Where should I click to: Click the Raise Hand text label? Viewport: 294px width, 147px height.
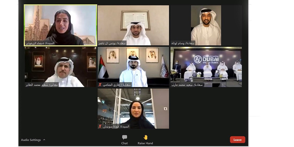pos(145,143)
